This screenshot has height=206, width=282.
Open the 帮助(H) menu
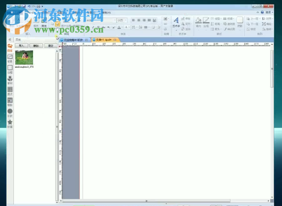pyautogui.click(x=106, y=12)
